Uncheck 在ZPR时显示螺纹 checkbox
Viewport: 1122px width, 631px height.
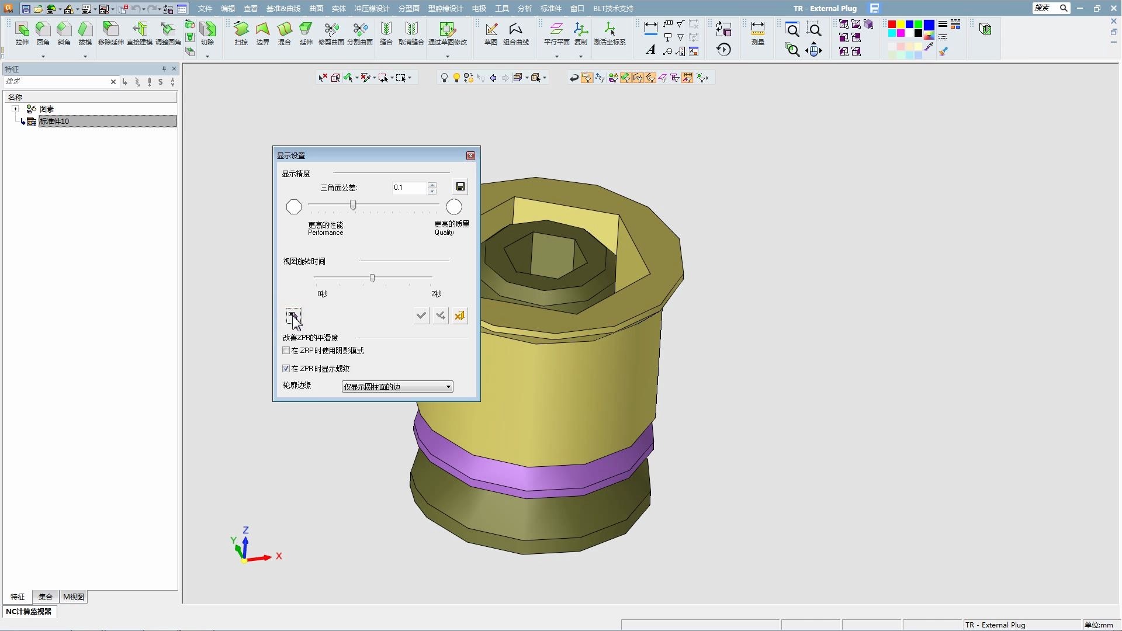[286, 369]
